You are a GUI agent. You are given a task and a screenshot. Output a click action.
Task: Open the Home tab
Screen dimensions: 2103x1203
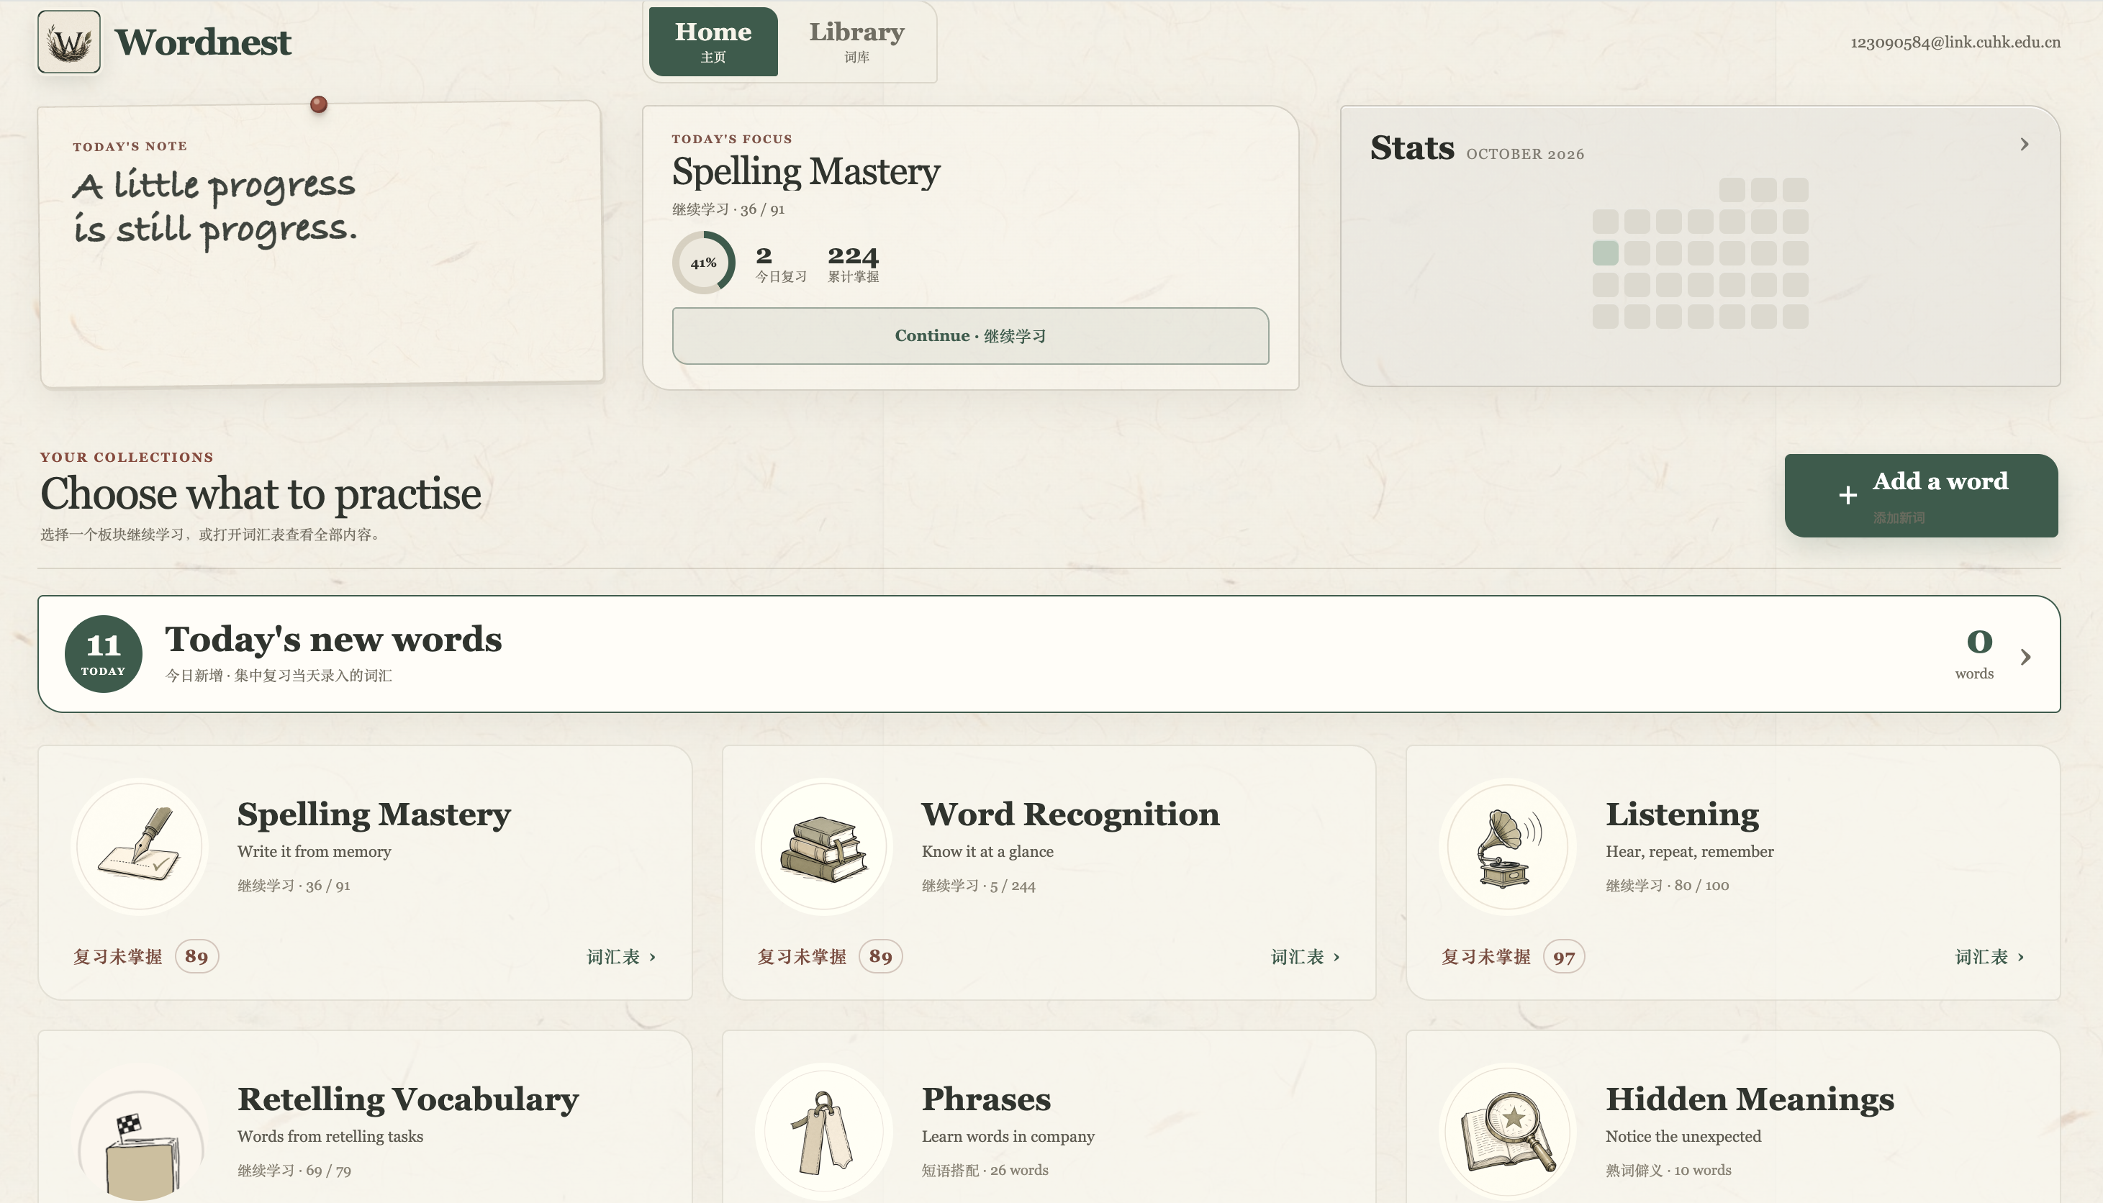(713, 41)
